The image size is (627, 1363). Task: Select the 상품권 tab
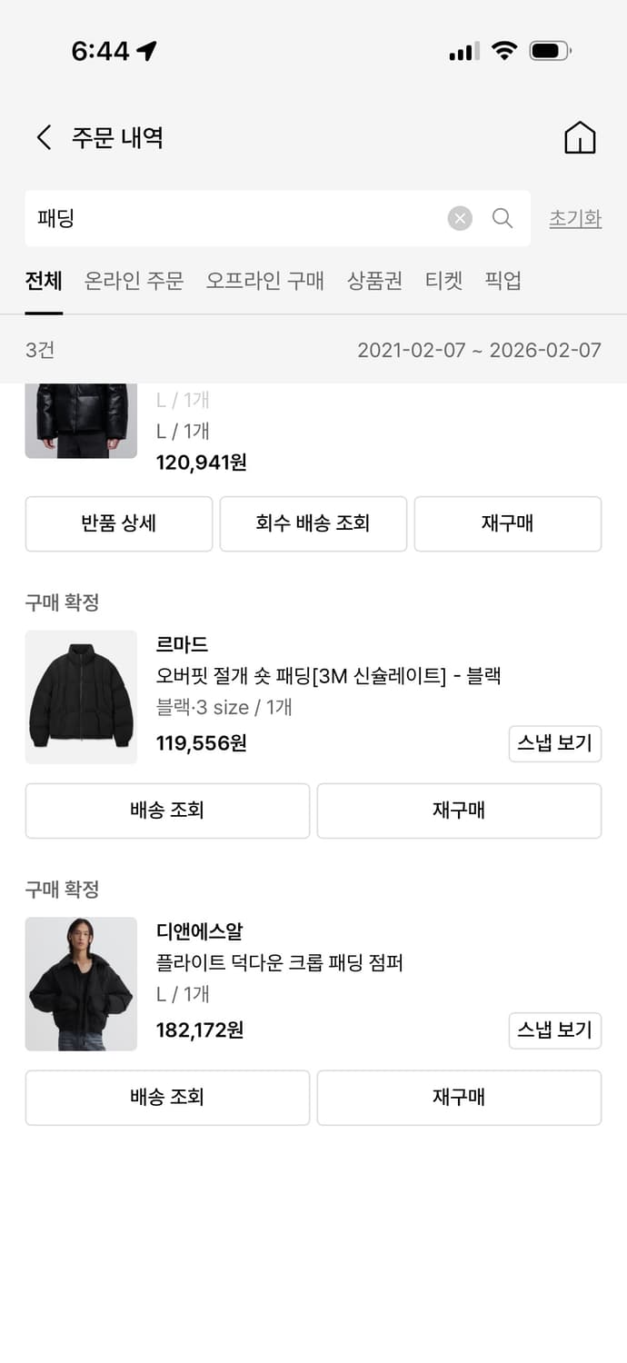click(x=373, y=282)
